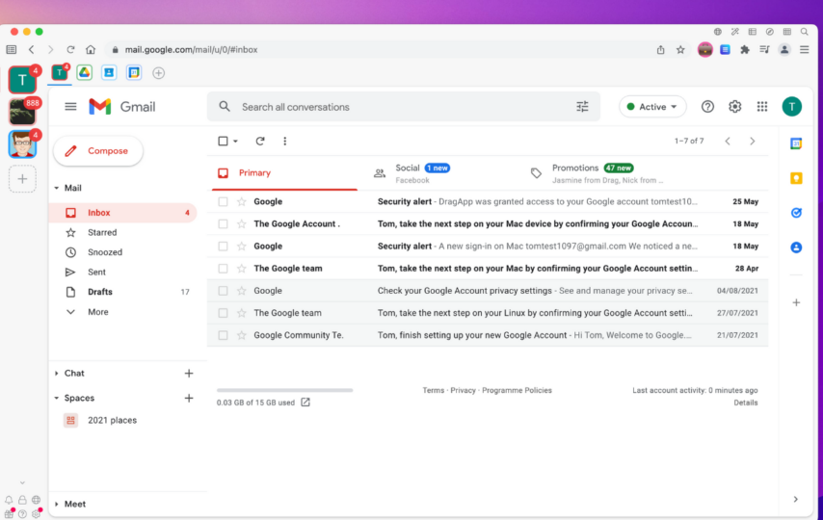Open the Inbox folder

123,213
